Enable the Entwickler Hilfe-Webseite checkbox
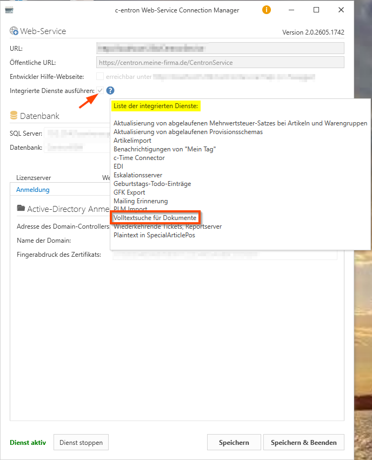 coord(100,77)
